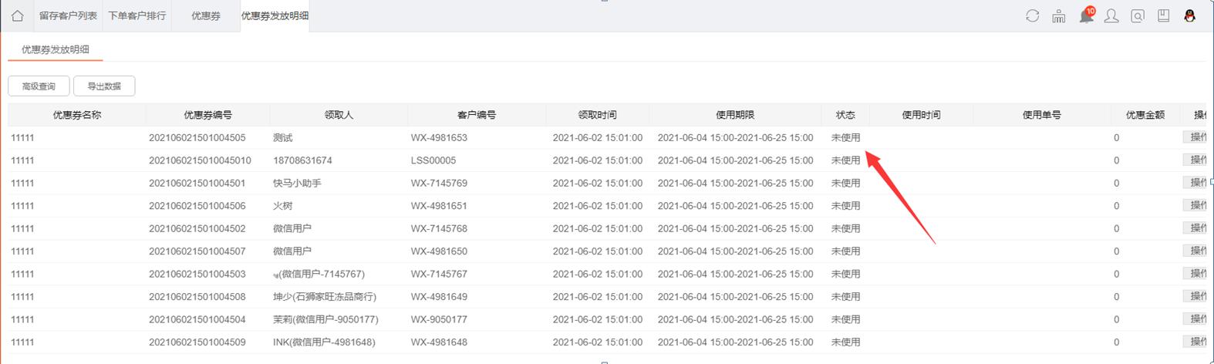Click the 使用期限 column header
The width and height of the screenshot is (1214, 364).
[x=735, y=115]
